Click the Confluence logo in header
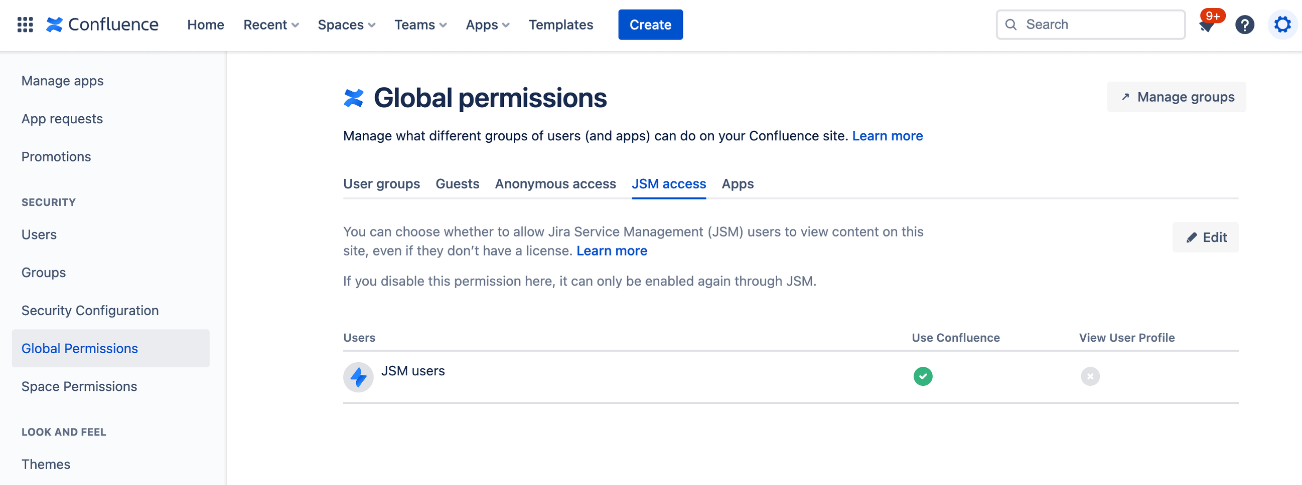The height and width of the screenshot is (485, 1302). (x=102, y=24)
